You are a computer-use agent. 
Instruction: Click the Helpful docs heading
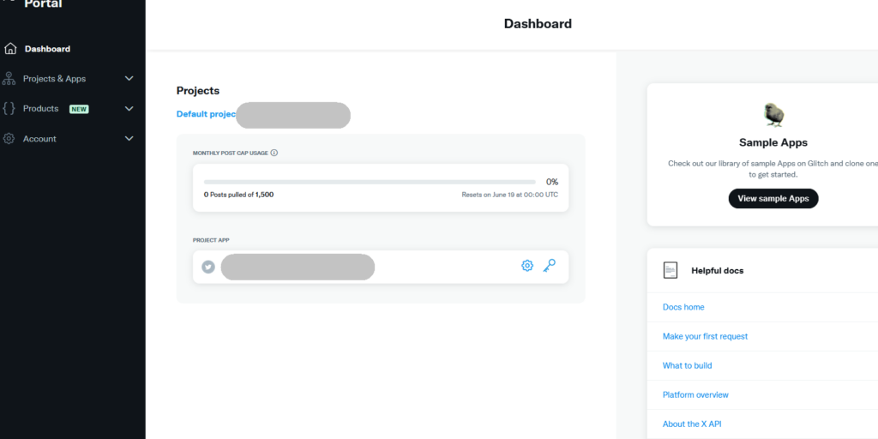click(x=718, y=270)
